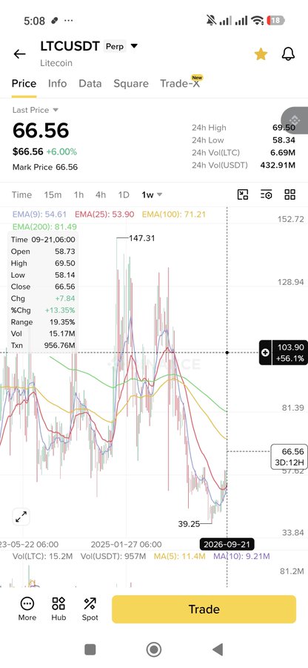Tap Android recent apps square button
The height and width of the screenshot is (668, 308).
tap(90, 649)
